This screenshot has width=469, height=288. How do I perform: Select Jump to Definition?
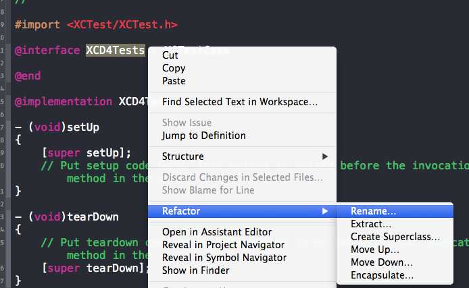tap(203, 136)
